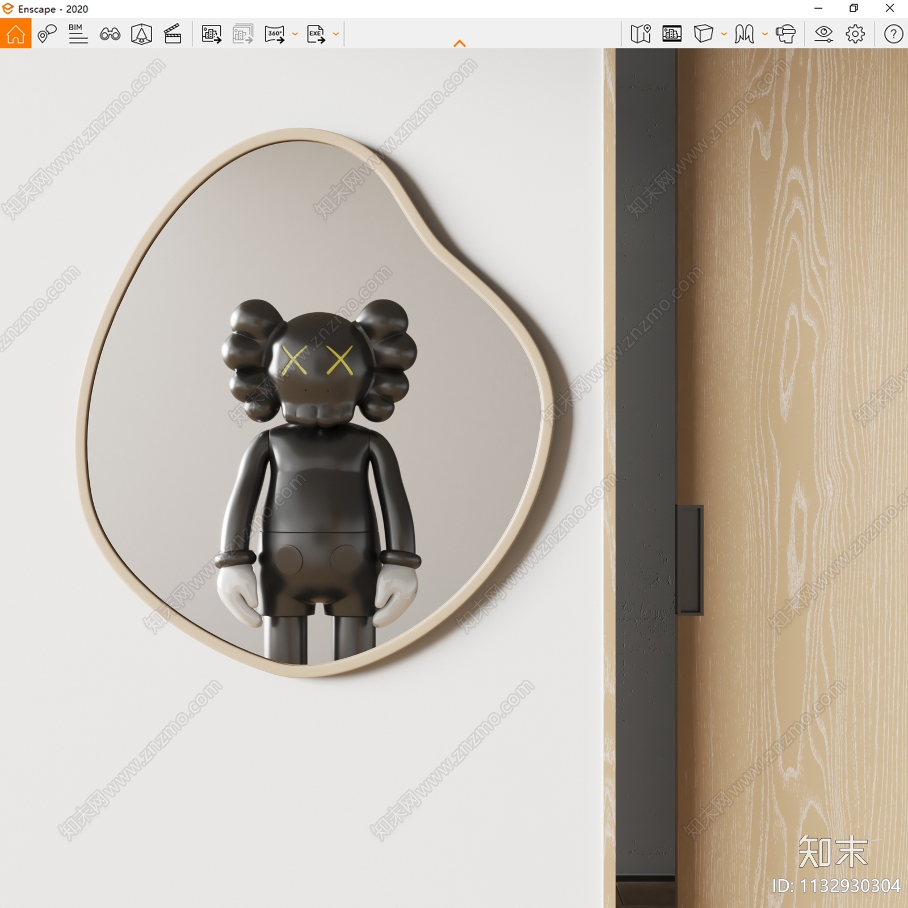Enable the virtual reality headset

pos(785,34)
